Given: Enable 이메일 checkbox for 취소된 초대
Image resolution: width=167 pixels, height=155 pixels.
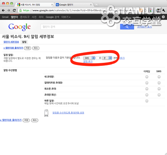Looking at the screenshot, I should tap(147, 89).
